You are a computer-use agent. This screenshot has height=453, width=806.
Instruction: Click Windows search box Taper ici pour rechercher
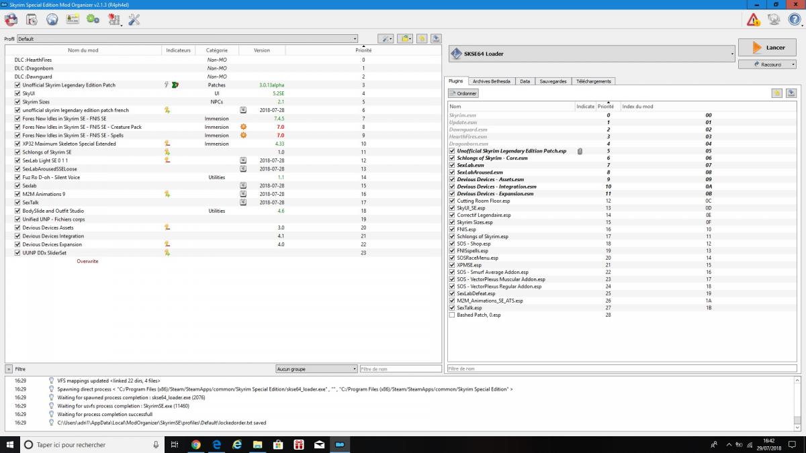pos(93,444)
